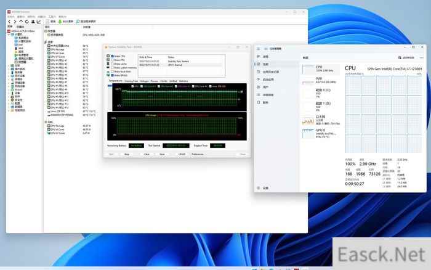Go forward using AIDA64 toolbar forward arrow
This screenshot has width=431, height=270.
click(15, 22)
